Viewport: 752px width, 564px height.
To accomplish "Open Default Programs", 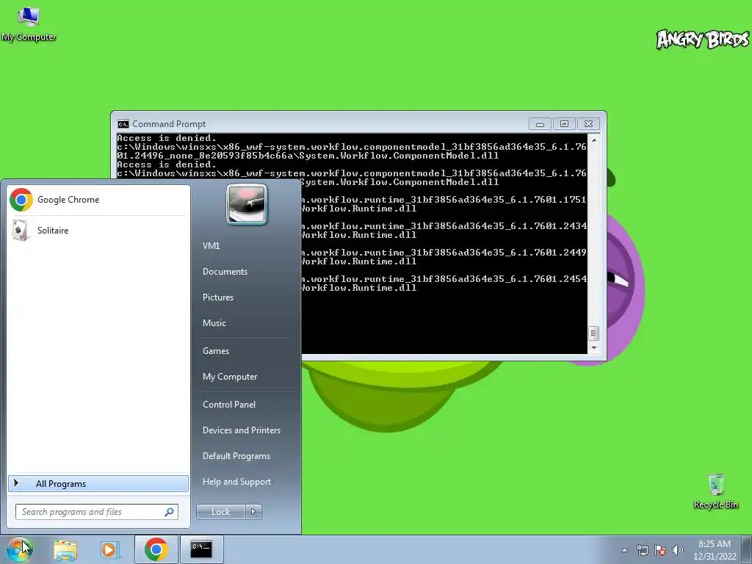I will coord(236,456).
